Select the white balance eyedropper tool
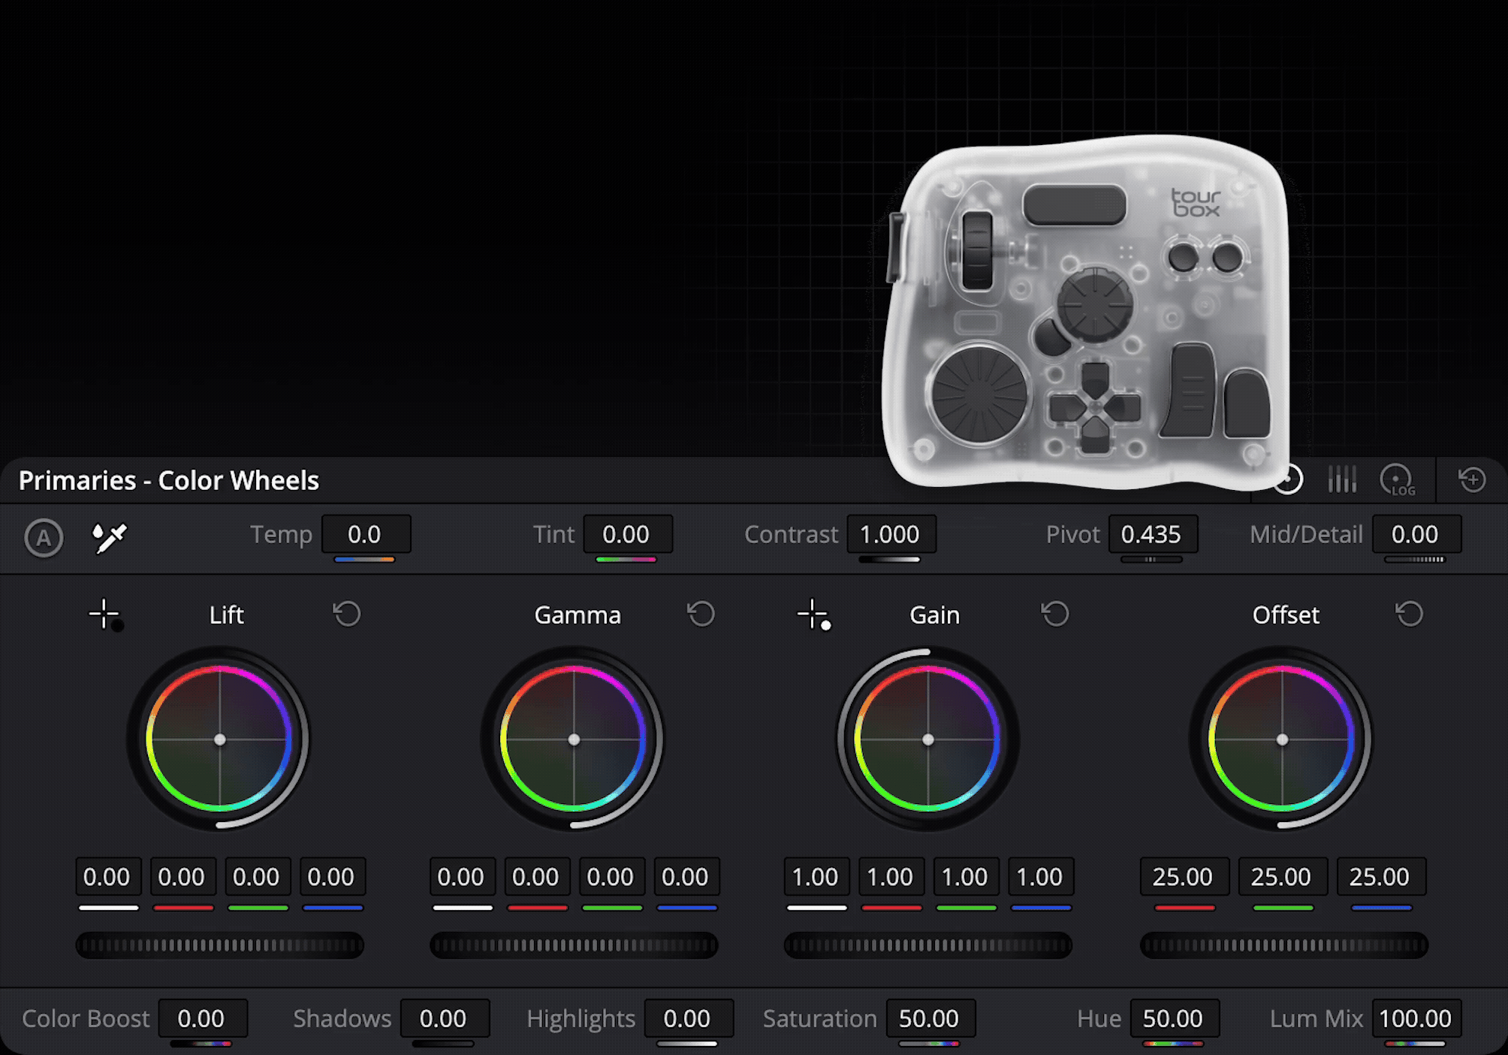1508x1055 pixels. pyautogui.click(x=109, y=537)
